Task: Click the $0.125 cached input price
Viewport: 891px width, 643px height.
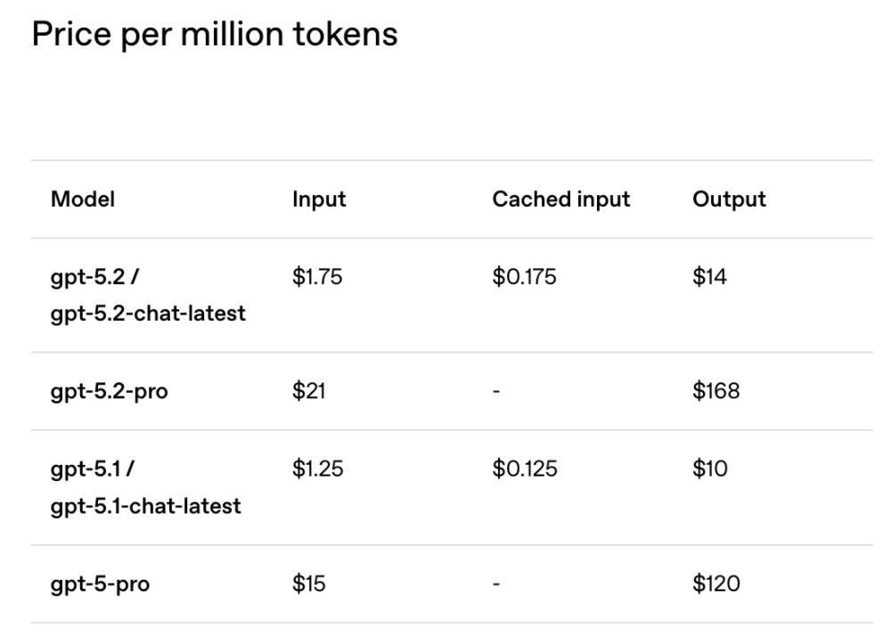Action: (x=525, y=469)
